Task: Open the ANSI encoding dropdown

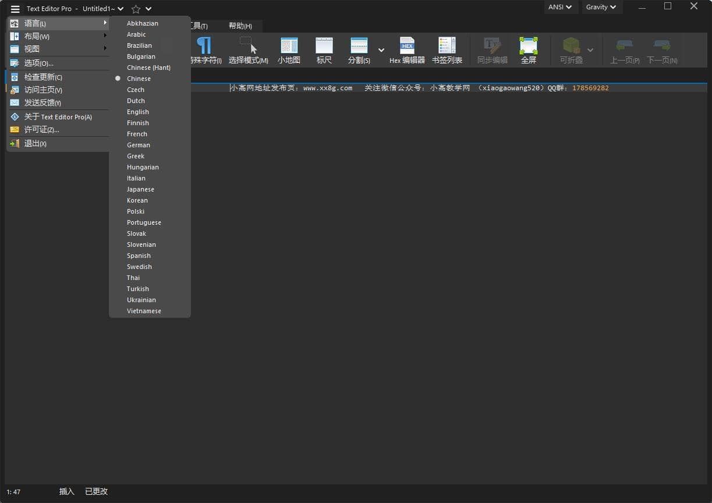Action: 559,8
